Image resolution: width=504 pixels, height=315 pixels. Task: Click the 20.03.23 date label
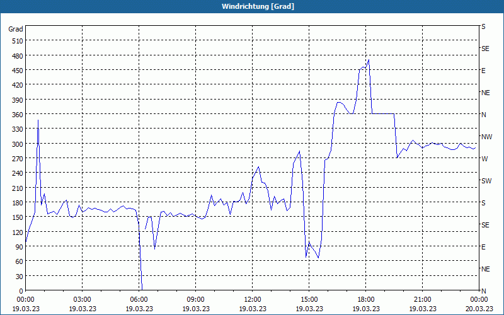pyautogui.click(x=479, y=309)
